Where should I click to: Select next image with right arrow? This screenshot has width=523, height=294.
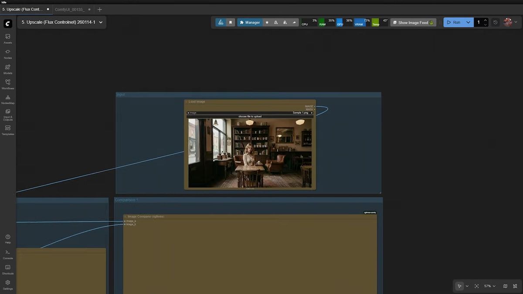[312, 113]
